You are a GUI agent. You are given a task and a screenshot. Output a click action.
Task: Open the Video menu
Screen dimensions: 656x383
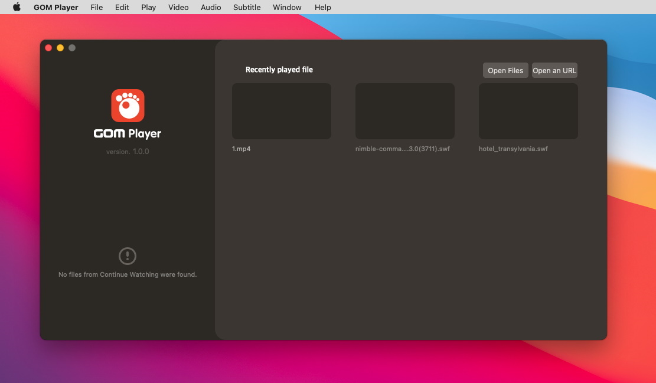[178, 7]
